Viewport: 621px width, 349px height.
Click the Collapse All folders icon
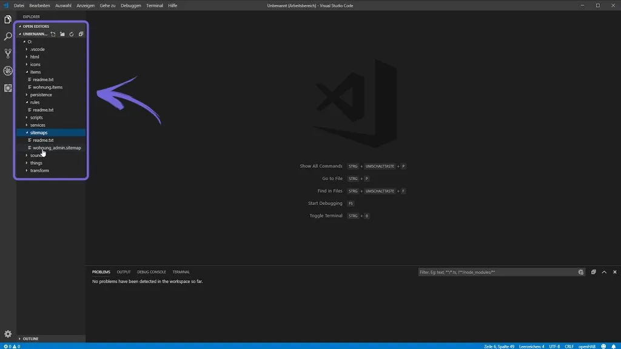[x=81, y=34]
